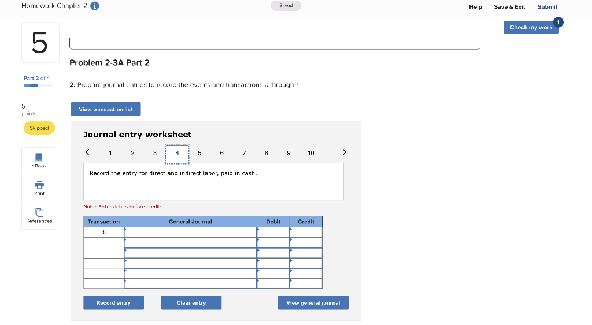The width and height of the screenshot is (592, 325).
Task: Click the Saved status indicator
Action: pos(286,6)
